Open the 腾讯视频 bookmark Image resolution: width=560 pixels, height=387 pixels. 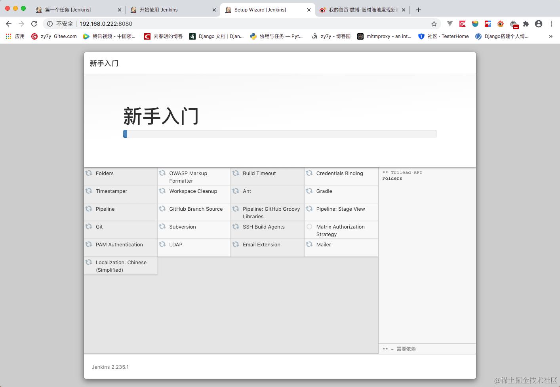[109, 36]
